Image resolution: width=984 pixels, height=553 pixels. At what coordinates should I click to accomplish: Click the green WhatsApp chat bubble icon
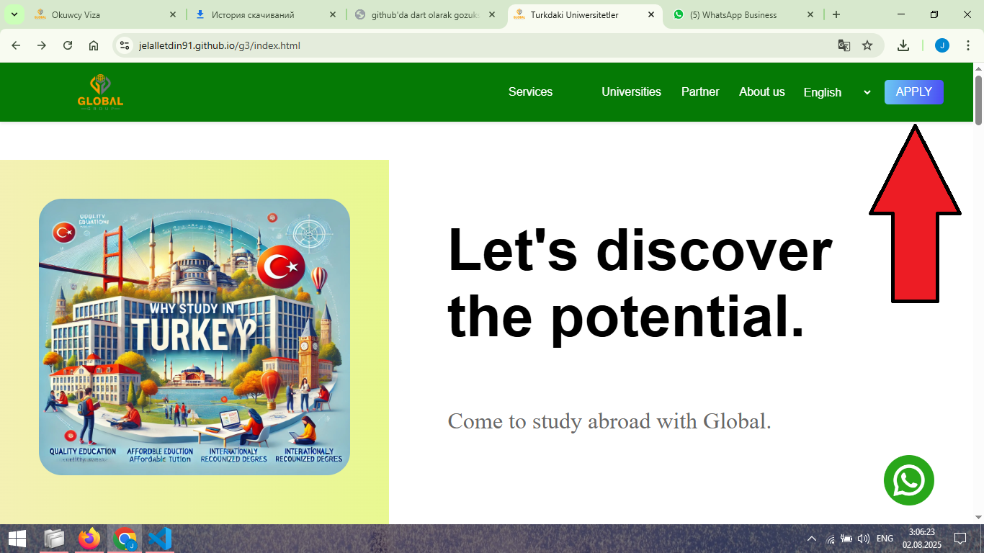908,480
